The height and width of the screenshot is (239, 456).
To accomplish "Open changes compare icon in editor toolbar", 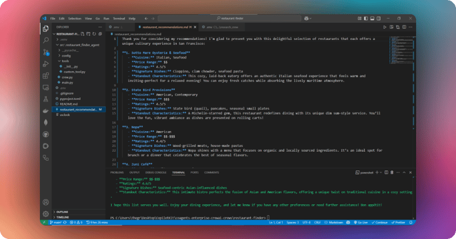I will click(398, 27).
